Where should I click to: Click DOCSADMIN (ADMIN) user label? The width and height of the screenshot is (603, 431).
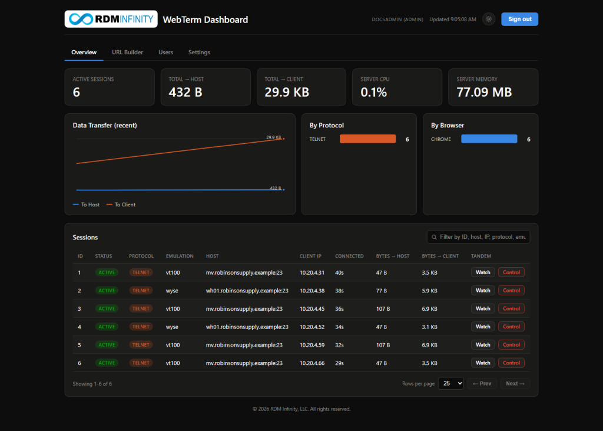click(x=397, y=19)
